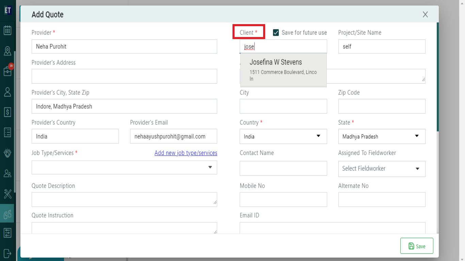The width and height of the screenshot is (465, 261).
Task: Click the Mobile No input field
Action: pos(283,199)
